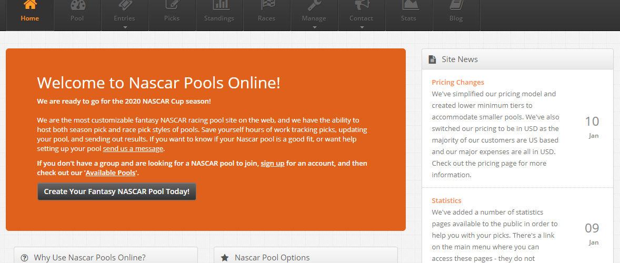Screen dimensions: 620x263
Task: Open the Races menu label
Action: [266, 18]
